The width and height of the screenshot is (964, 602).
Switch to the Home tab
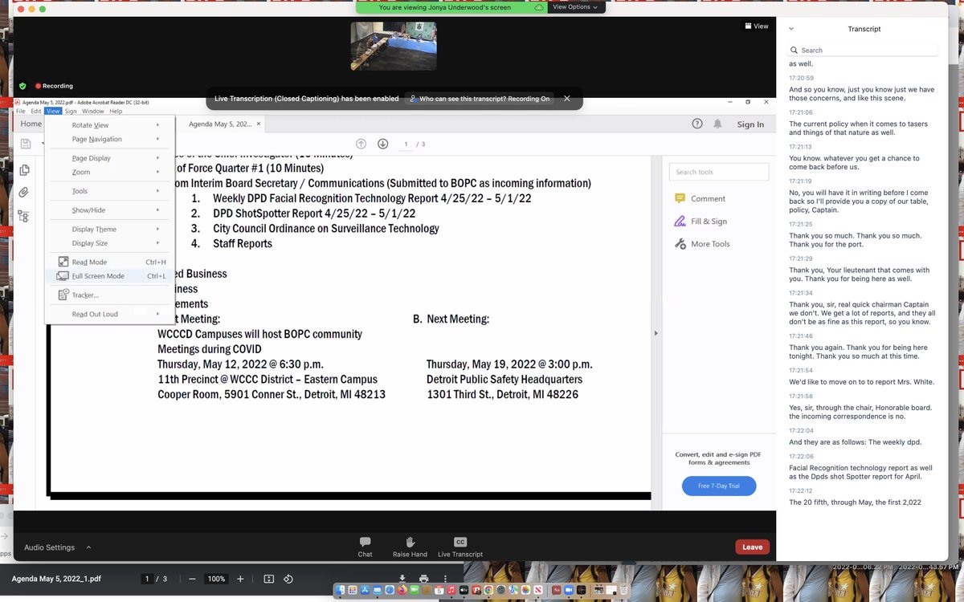pyautogui.click(x=31, y=124)
